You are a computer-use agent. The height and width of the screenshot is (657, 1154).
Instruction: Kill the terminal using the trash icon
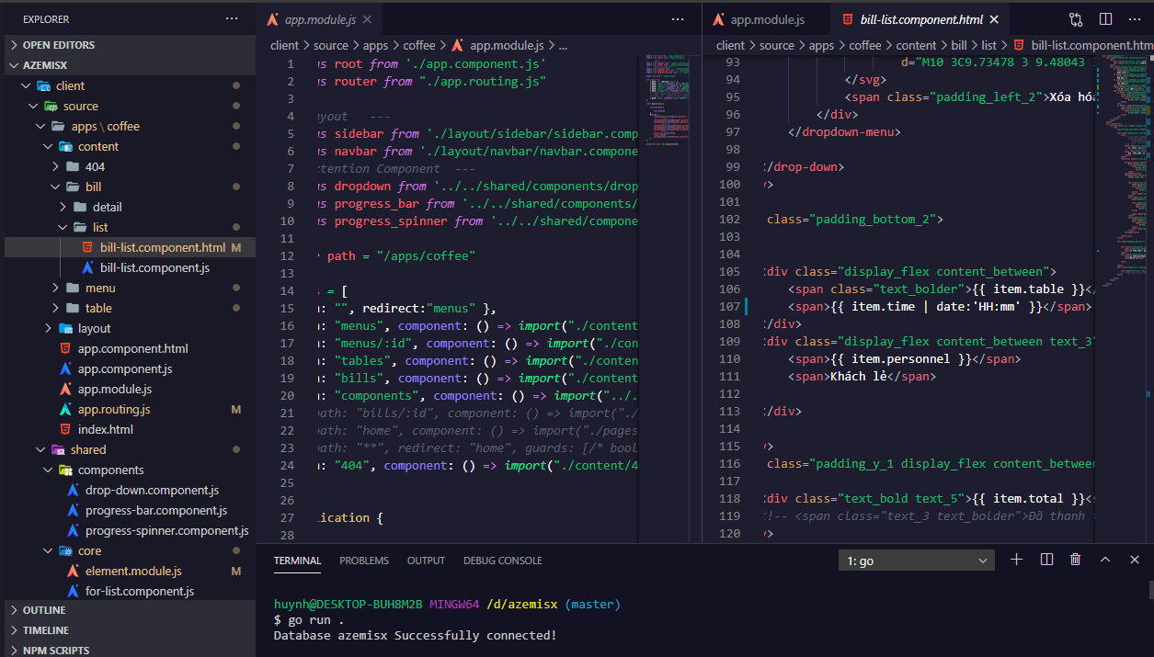(1075, 560)
